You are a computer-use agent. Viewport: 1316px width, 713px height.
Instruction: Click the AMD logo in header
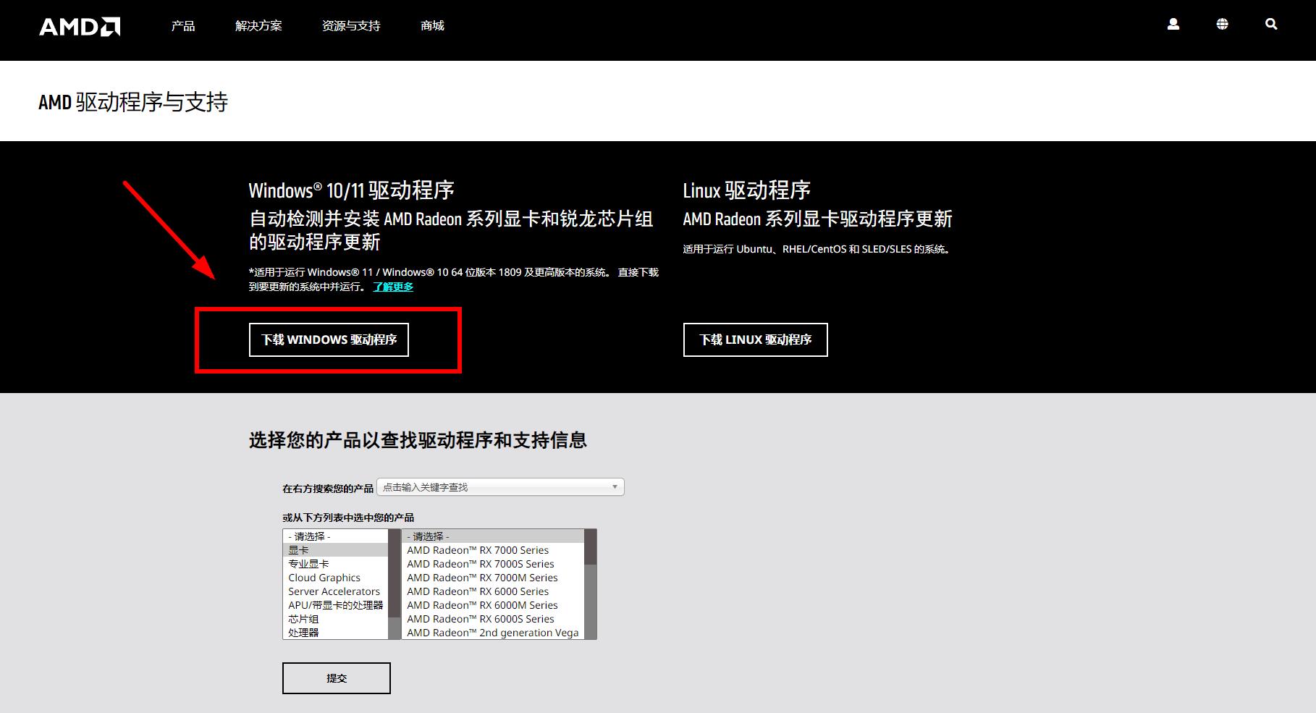coord(80,27)
